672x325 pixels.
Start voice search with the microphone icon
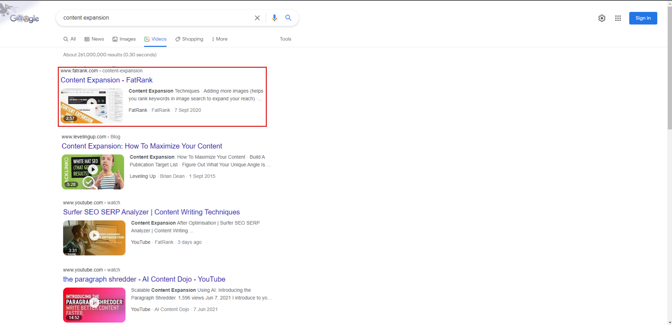(275, 18)
